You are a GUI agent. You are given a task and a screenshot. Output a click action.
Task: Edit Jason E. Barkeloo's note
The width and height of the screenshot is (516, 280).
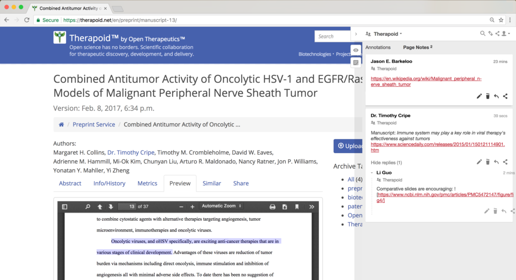click(x=479, y=96)
